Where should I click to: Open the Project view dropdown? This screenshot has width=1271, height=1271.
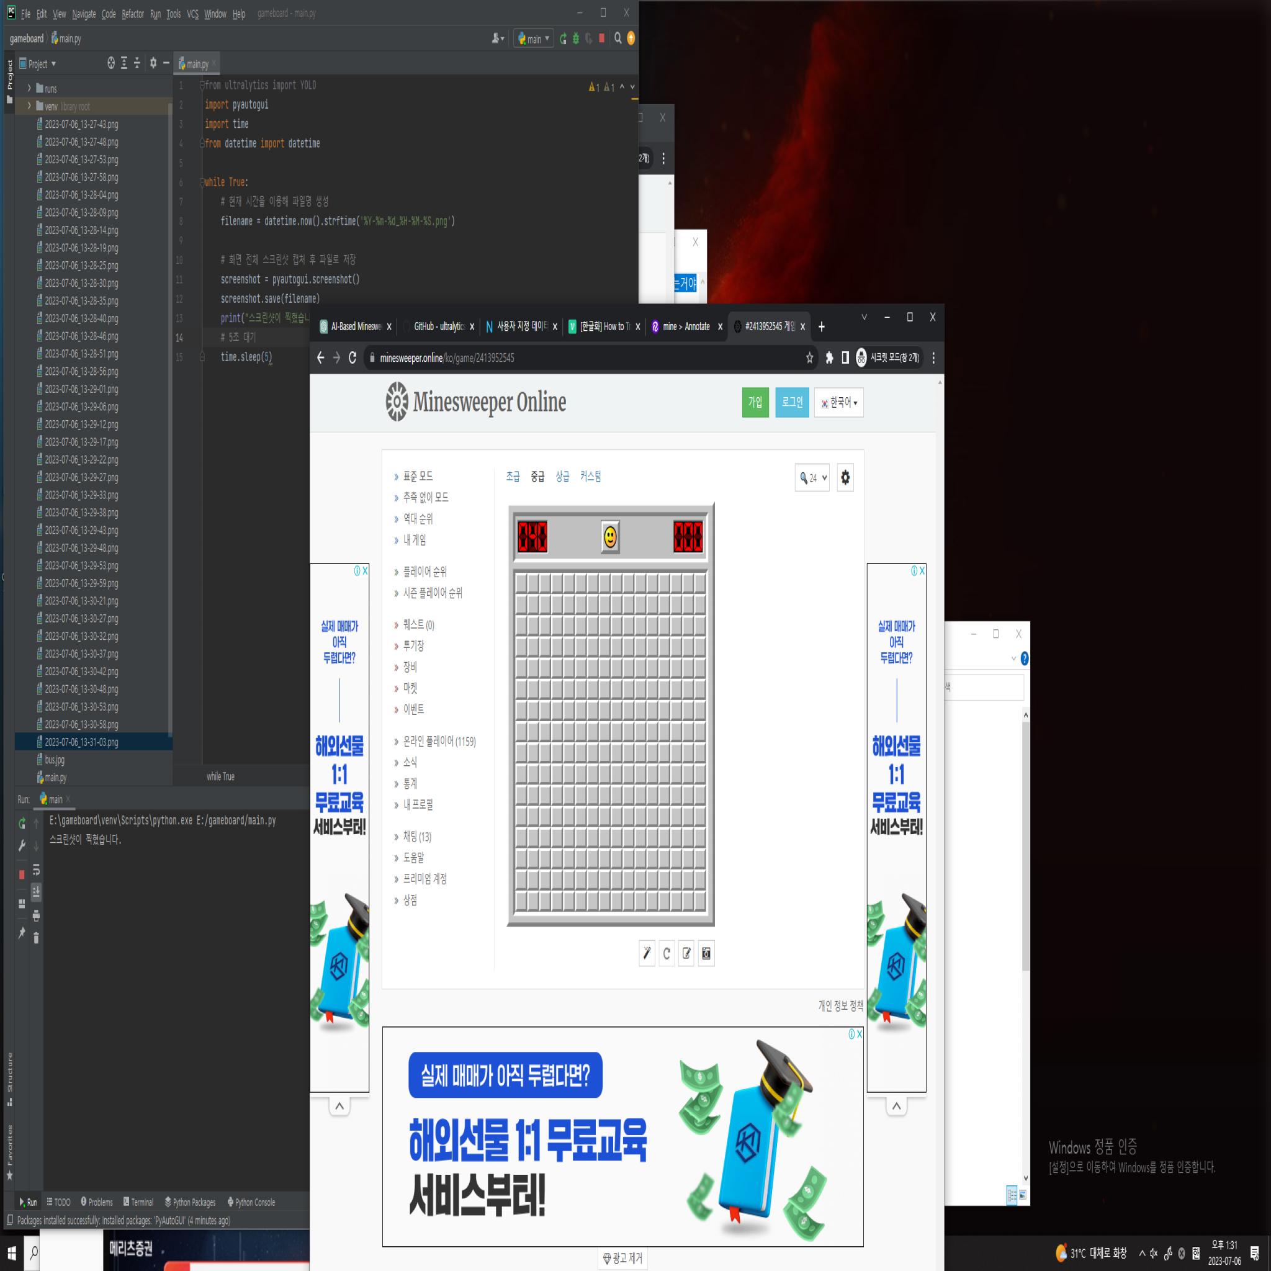(38, 64)
